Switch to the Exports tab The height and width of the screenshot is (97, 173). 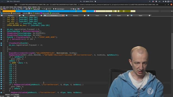point(141,16)
